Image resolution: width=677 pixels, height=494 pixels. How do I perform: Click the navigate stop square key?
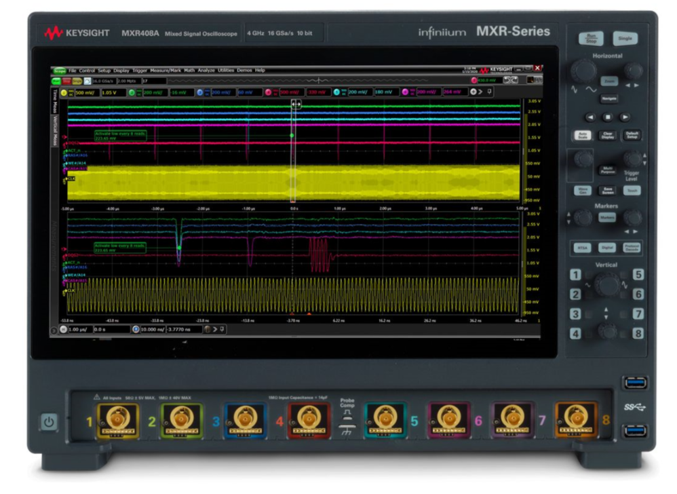(x=608, y=117)
